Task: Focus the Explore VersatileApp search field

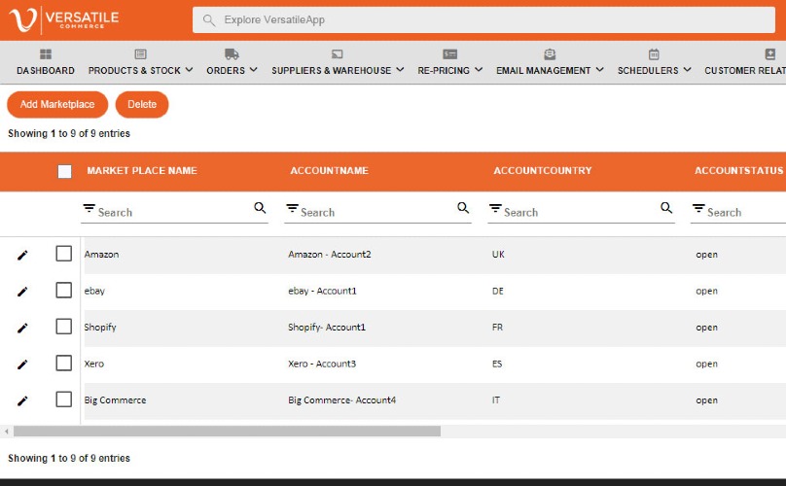Action: tap(483, 20)
